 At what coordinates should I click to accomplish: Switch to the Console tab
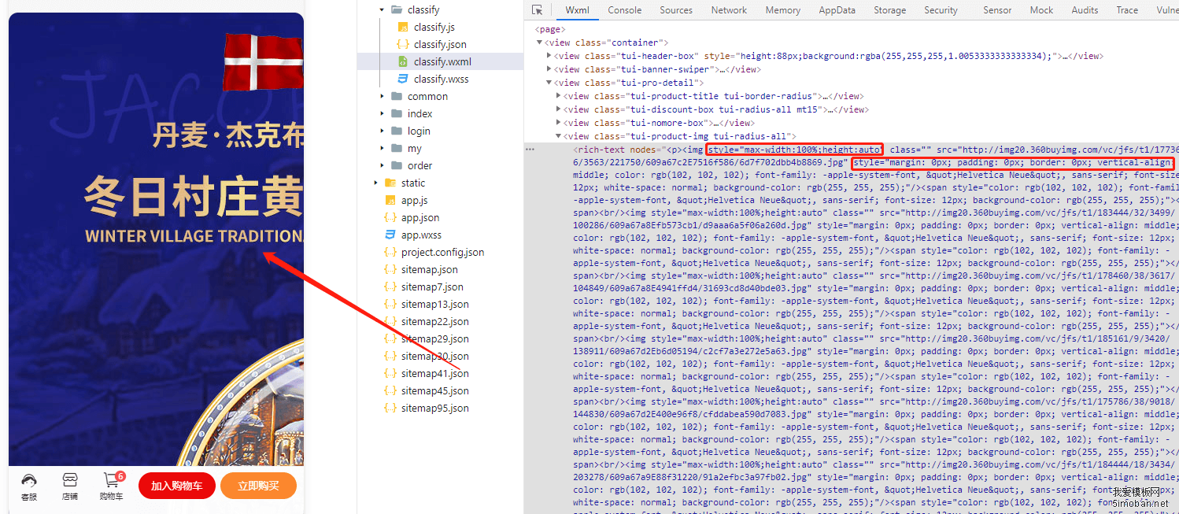(x=624, y=10)
